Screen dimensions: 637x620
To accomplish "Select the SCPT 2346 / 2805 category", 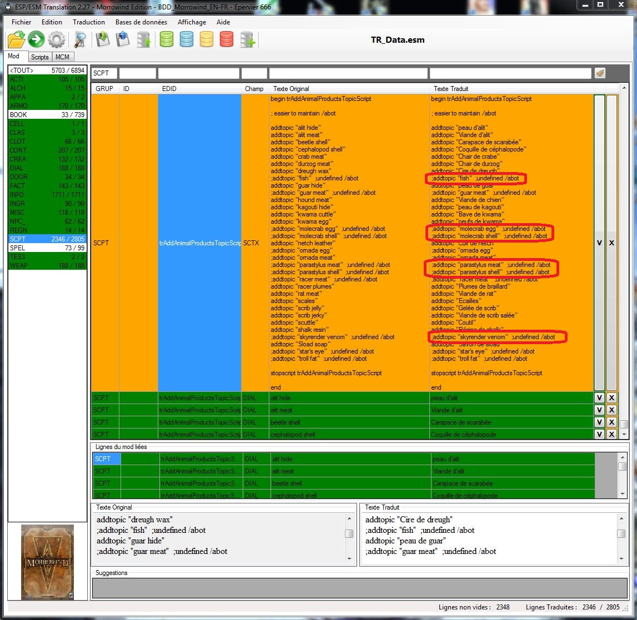I will point(47,239).
